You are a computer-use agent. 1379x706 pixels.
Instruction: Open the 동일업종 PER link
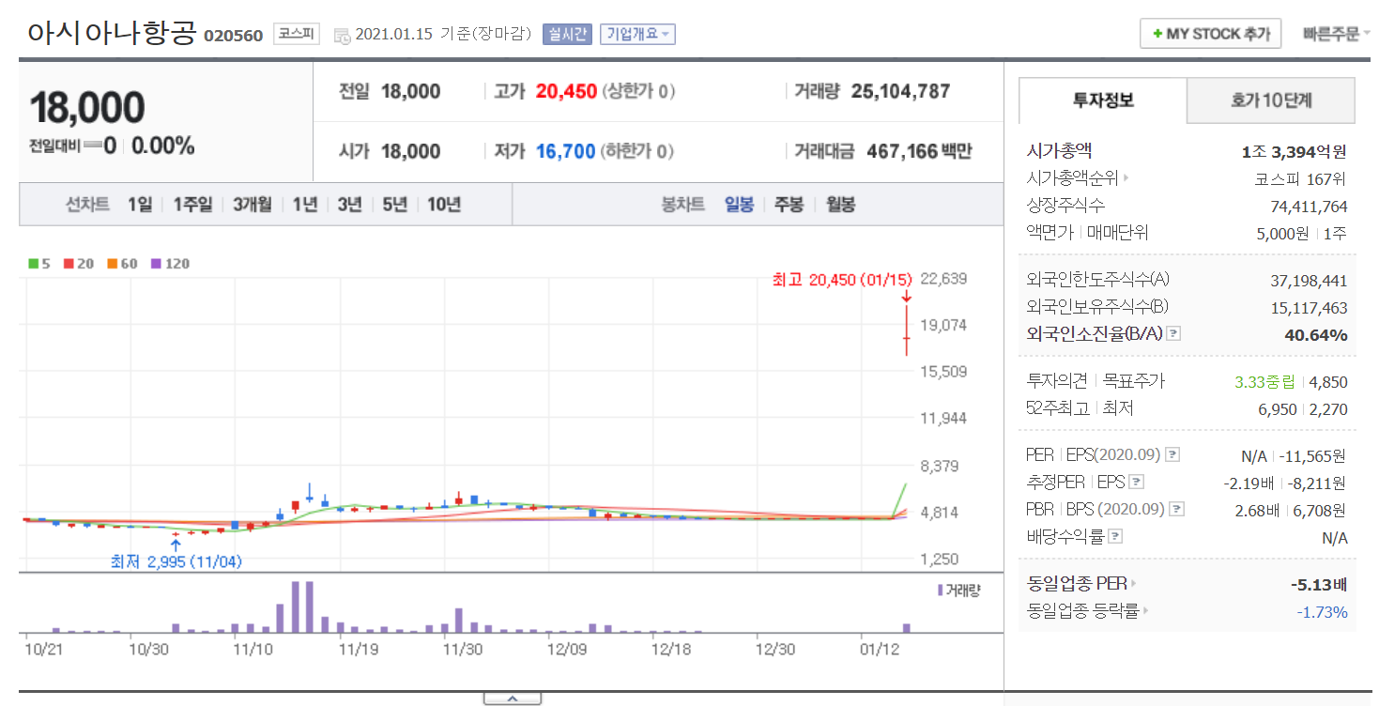click(x=1081, y=584)
